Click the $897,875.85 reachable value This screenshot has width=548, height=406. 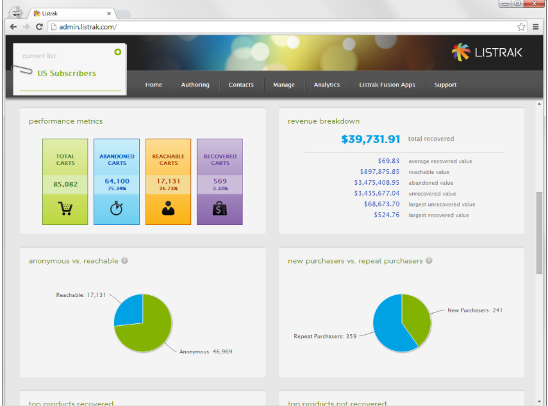tap(379, 172)
